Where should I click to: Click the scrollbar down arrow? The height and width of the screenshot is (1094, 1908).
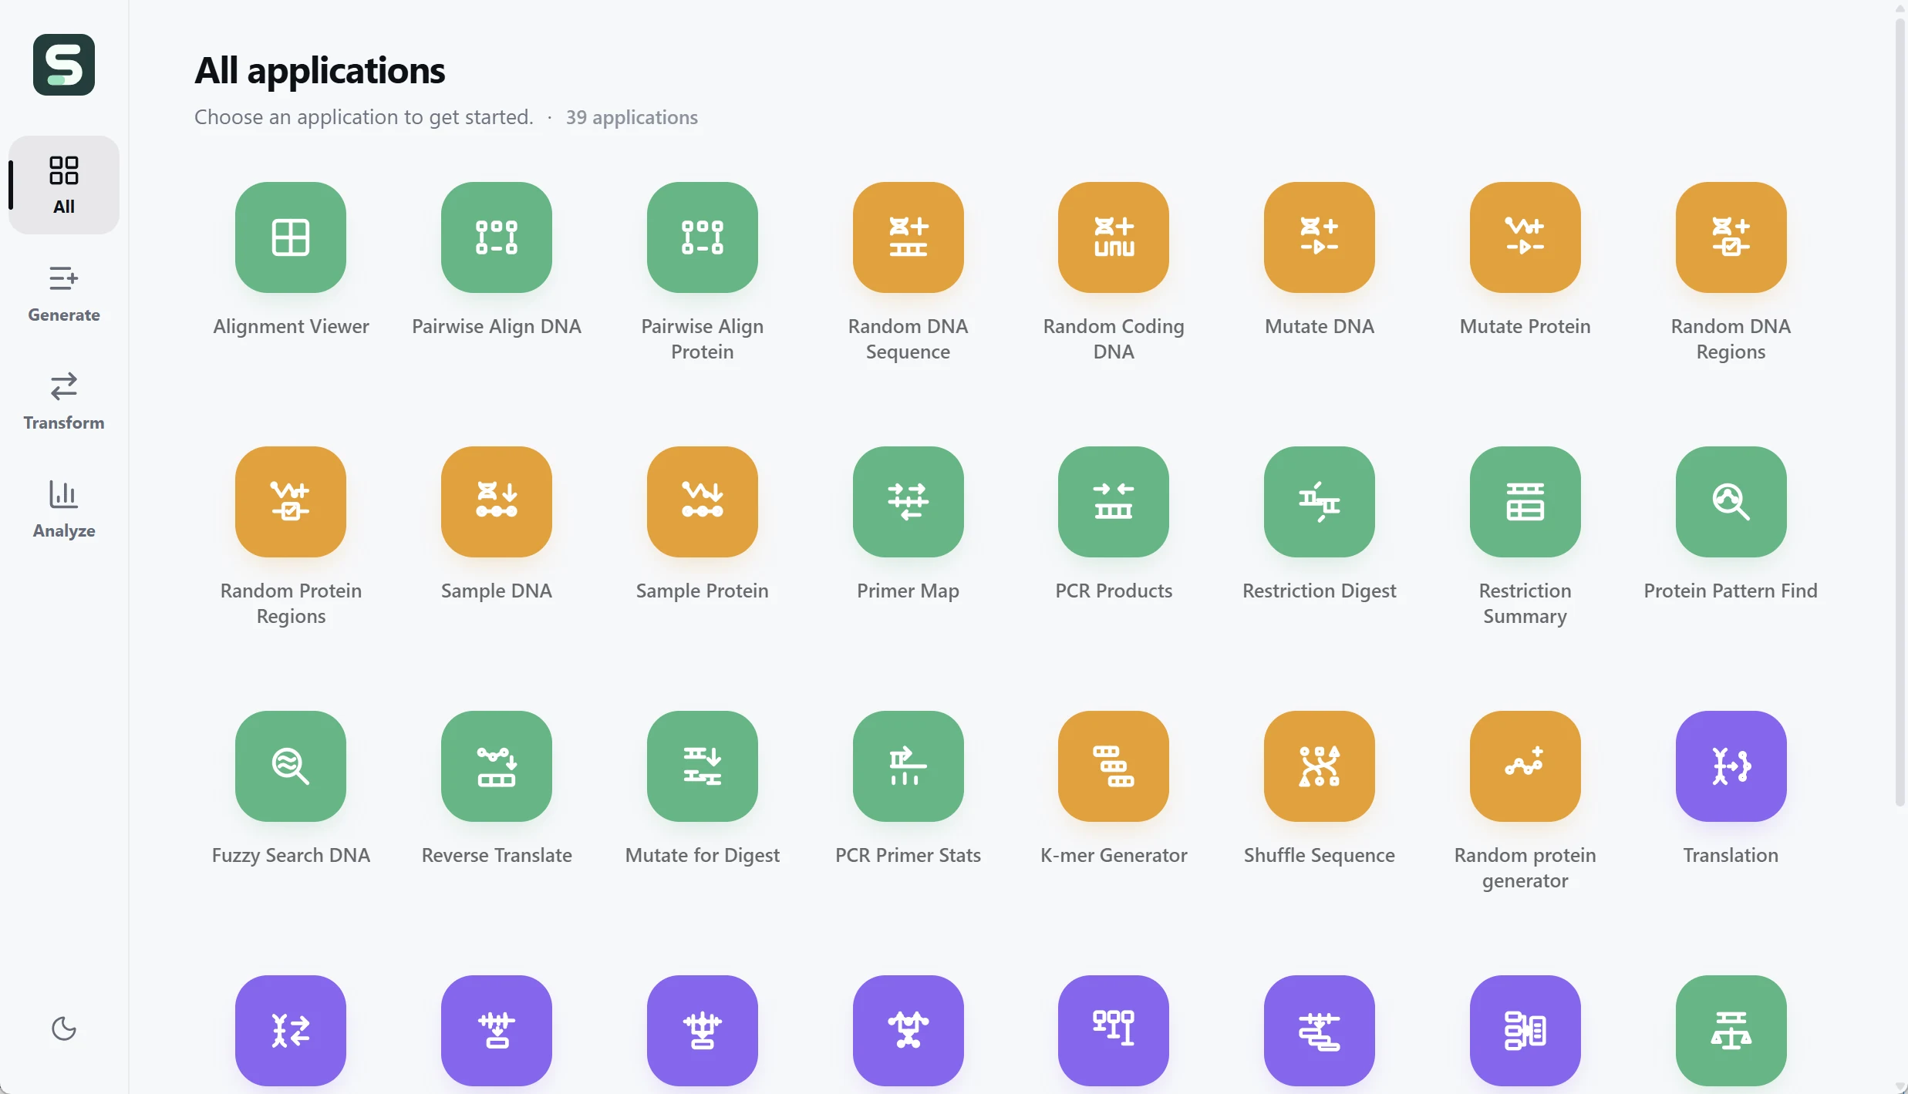tap(1900, 1086)
